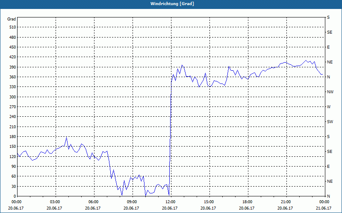Click the E compass label level with 450

(328, 47)
